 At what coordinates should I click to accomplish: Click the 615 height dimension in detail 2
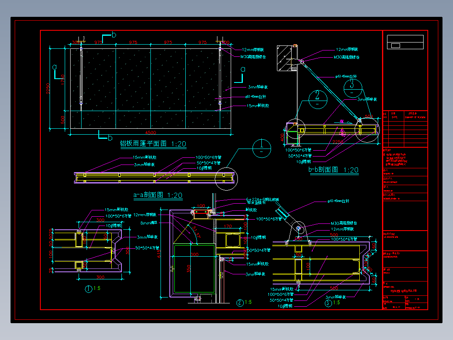158,253
